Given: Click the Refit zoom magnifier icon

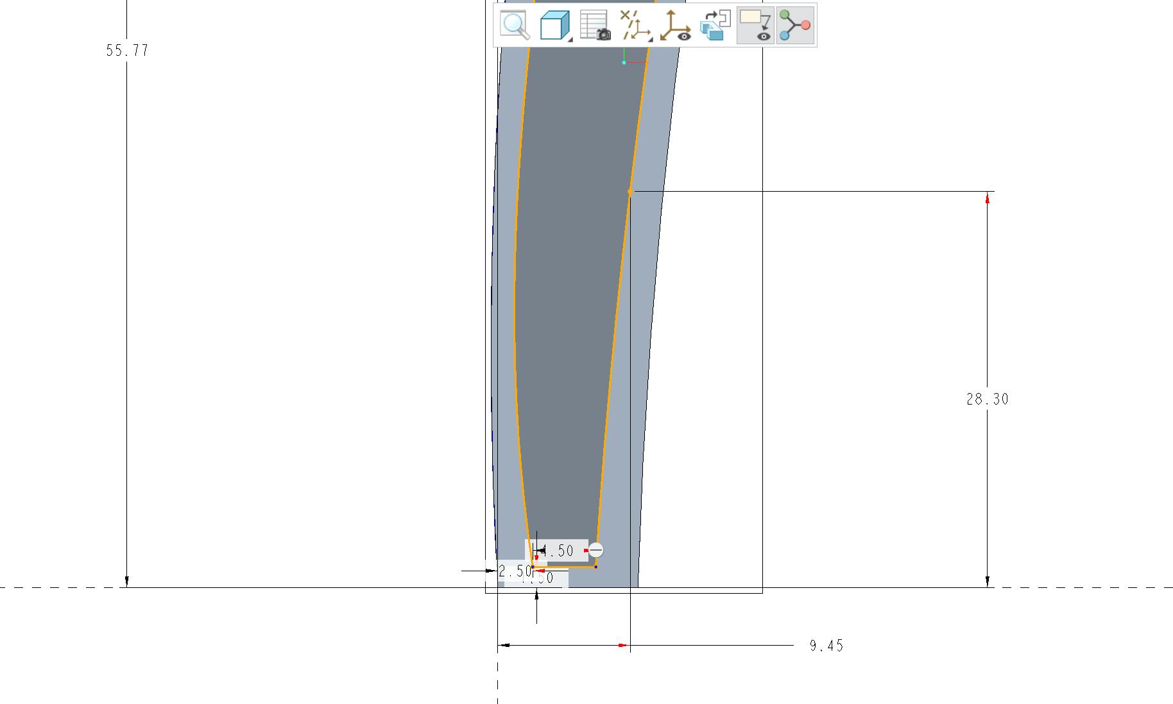Looking at the screenshot, I should pos(515,26).
